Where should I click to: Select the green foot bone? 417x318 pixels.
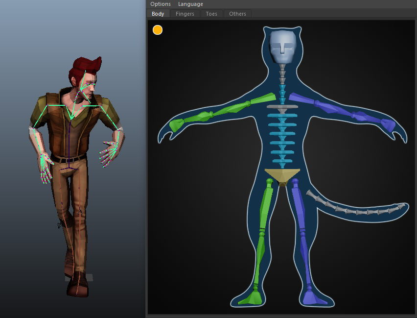(255, 297)
